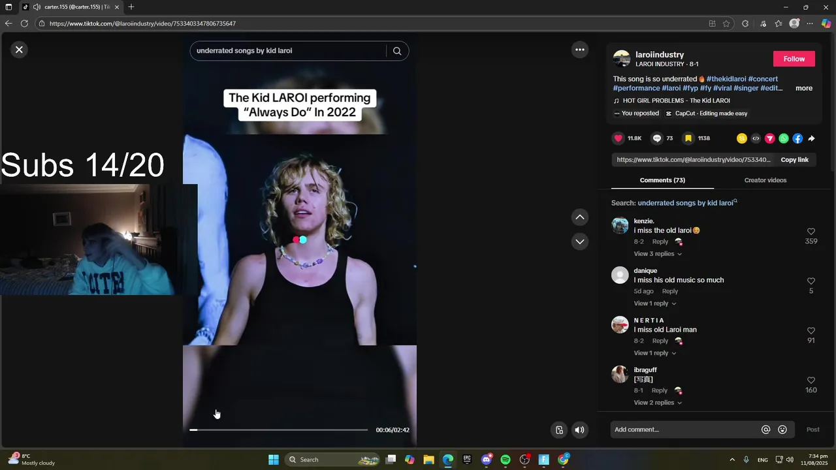Open the weather widget showing 8°C
Screen dimensions: 836x470
point(32,460)
